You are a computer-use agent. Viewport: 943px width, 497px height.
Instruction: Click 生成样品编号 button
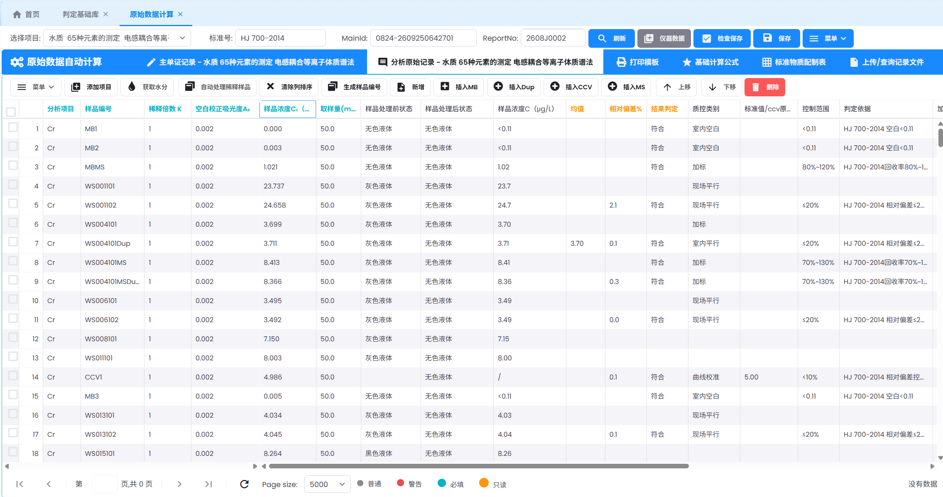[x=354, y=87]
